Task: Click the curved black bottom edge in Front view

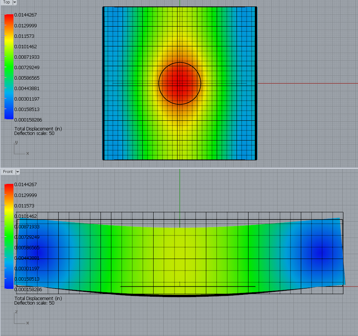Action: click(x=179, y=296)
